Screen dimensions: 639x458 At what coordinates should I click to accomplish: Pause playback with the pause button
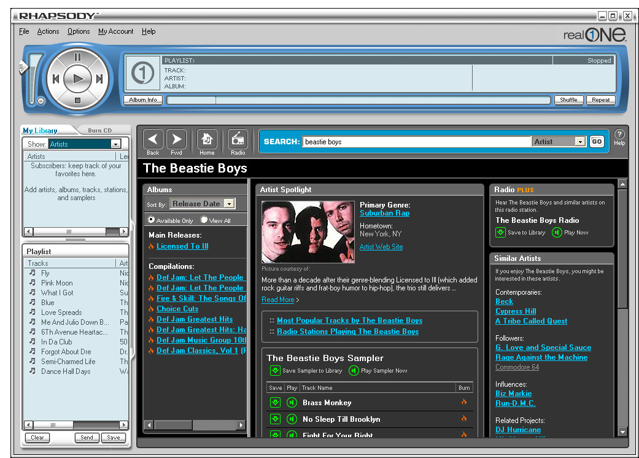pyautogui.click(x=77, y=58)
